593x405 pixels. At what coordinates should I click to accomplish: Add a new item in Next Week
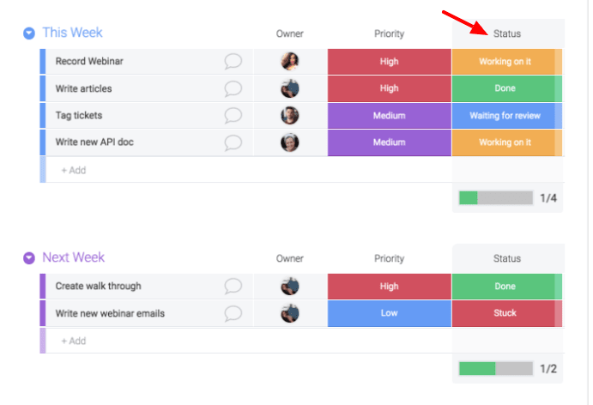coord(74,341)
